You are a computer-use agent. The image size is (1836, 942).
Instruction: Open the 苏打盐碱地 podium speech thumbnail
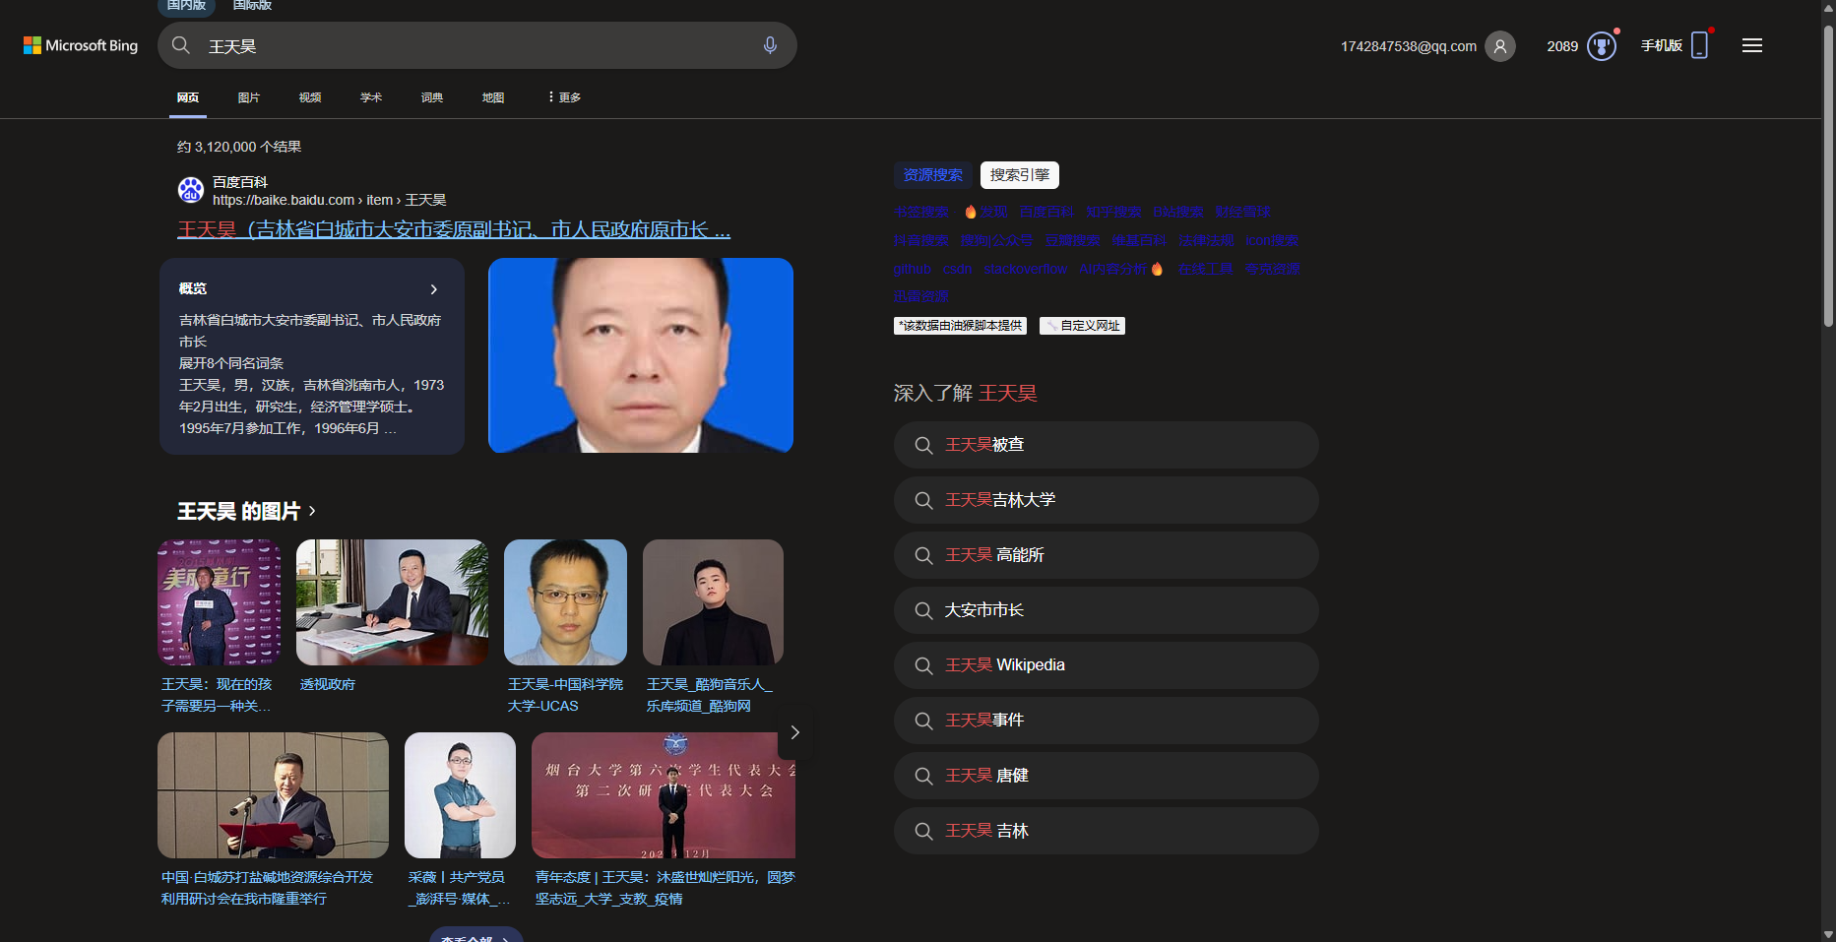tap(273, 795)
